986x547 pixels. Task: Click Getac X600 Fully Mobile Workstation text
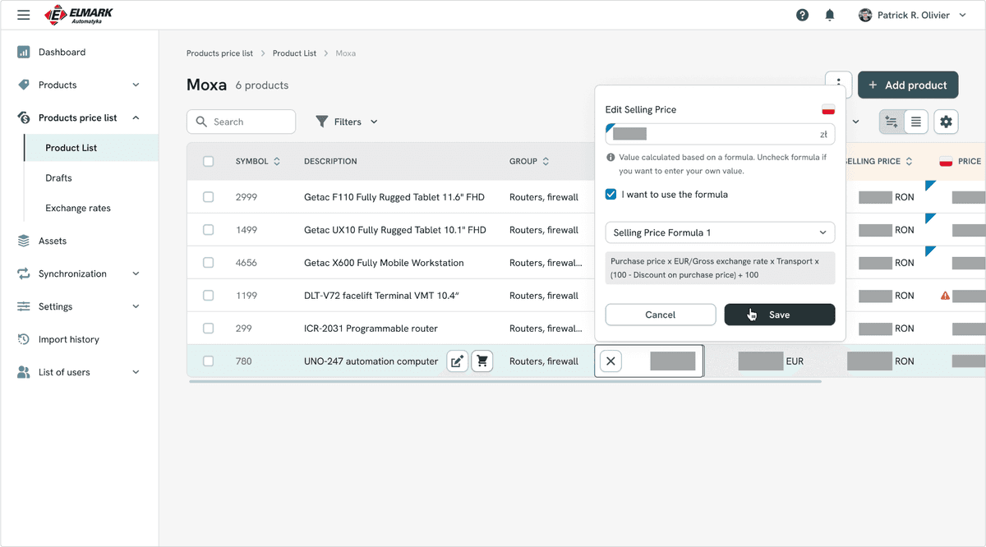384,263
